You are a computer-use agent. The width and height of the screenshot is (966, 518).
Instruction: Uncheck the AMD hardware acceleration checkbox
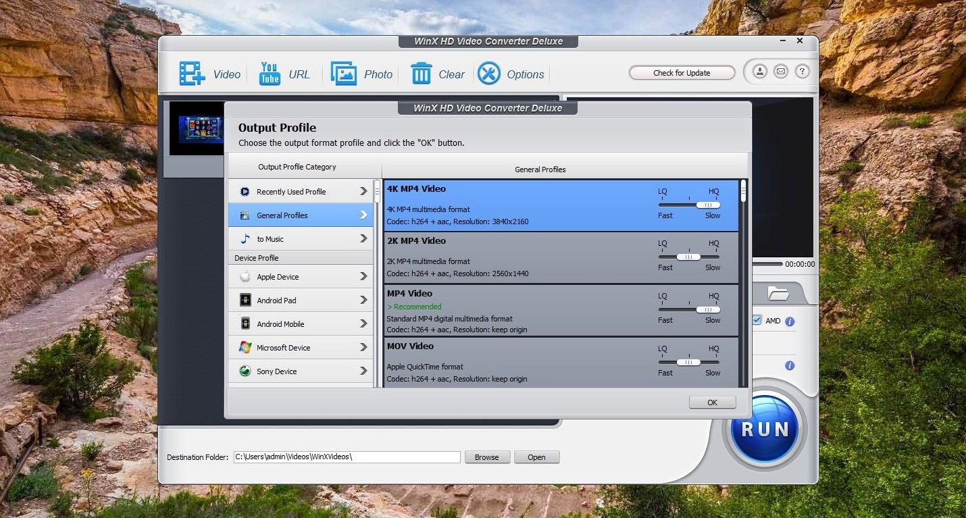[758, 320]
